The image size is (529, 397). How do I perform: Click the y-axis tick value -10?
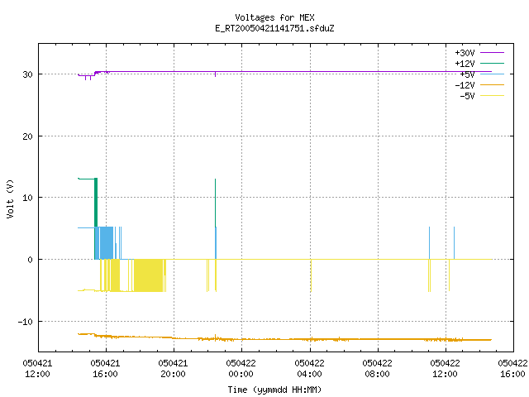pos(26,322)
